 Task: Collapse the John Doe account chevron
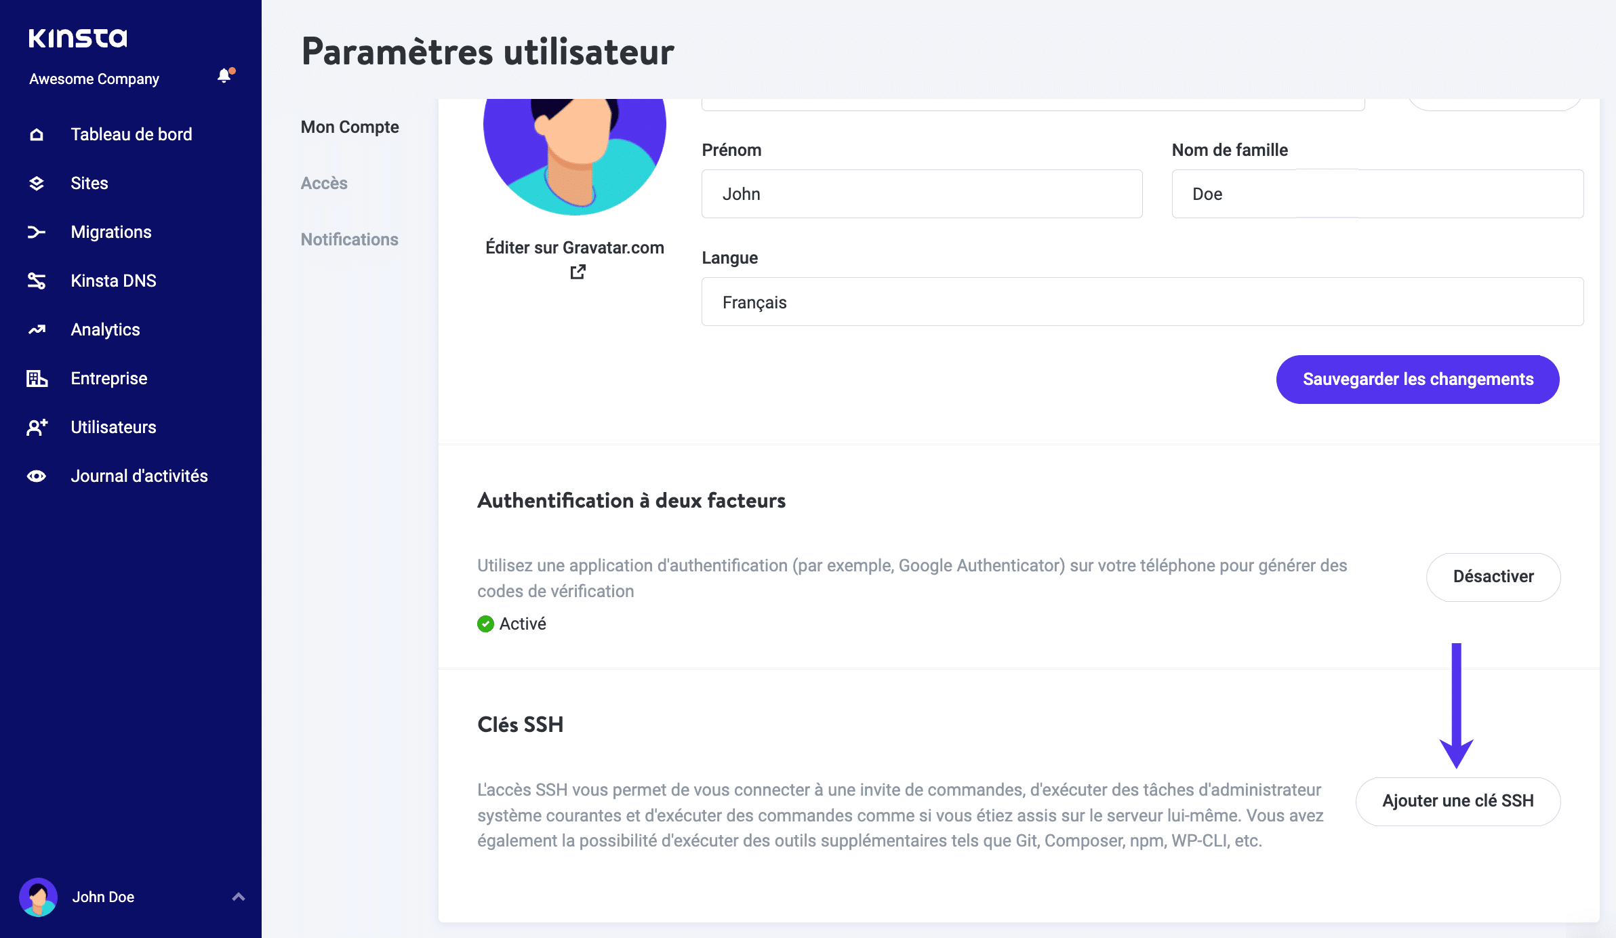click(x=239, y=897)
